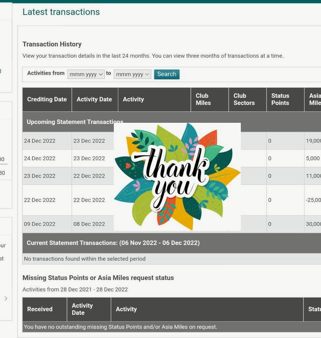
Task: Click the row credited 22 Dec 2022
Action: [x=172, y=200]
